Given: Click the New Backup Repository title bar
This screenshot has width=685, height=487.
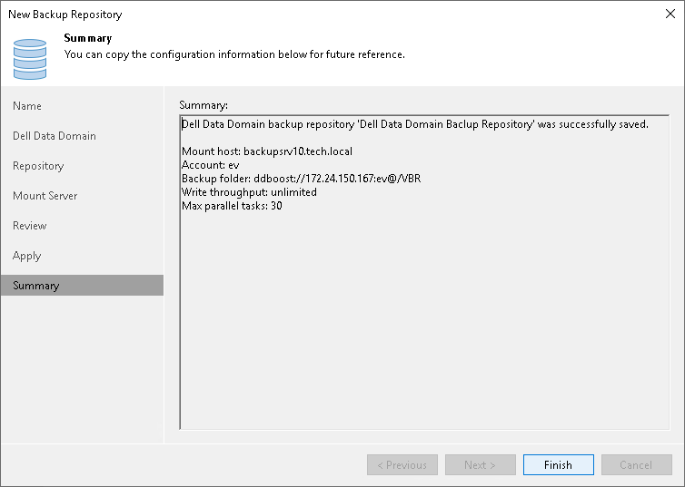Looking at the screenshot, I should pos(273,15).
